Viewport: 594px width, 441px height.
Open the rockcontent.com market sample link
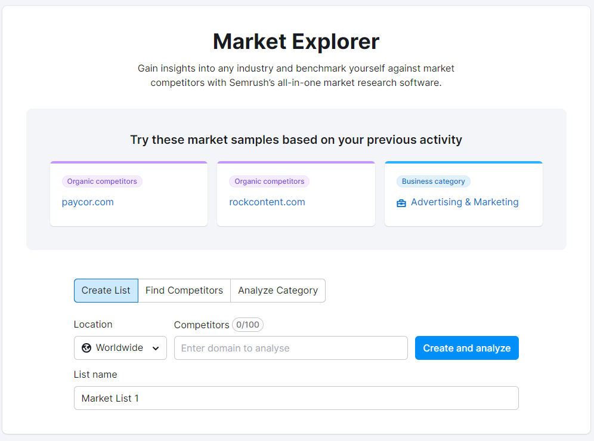[x=267, y=202]
